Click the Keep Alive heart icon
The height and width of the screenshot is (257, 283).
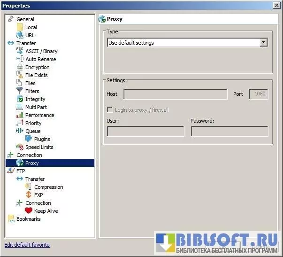(29, 211)
